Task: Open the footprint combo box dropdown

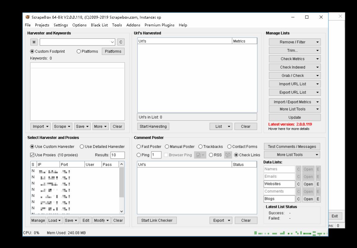Action: pyautogui.click(x=112, y=42)
